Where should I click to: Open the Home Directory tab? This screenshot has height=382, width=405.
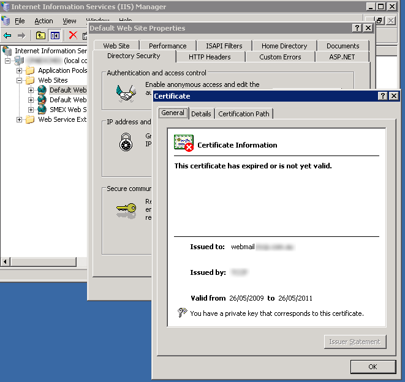[284, 46]
